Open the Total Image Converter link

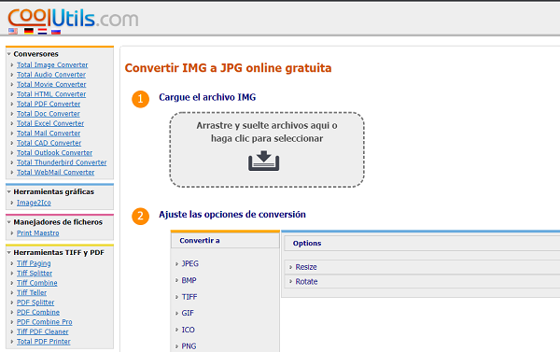(x=52, y=65)
